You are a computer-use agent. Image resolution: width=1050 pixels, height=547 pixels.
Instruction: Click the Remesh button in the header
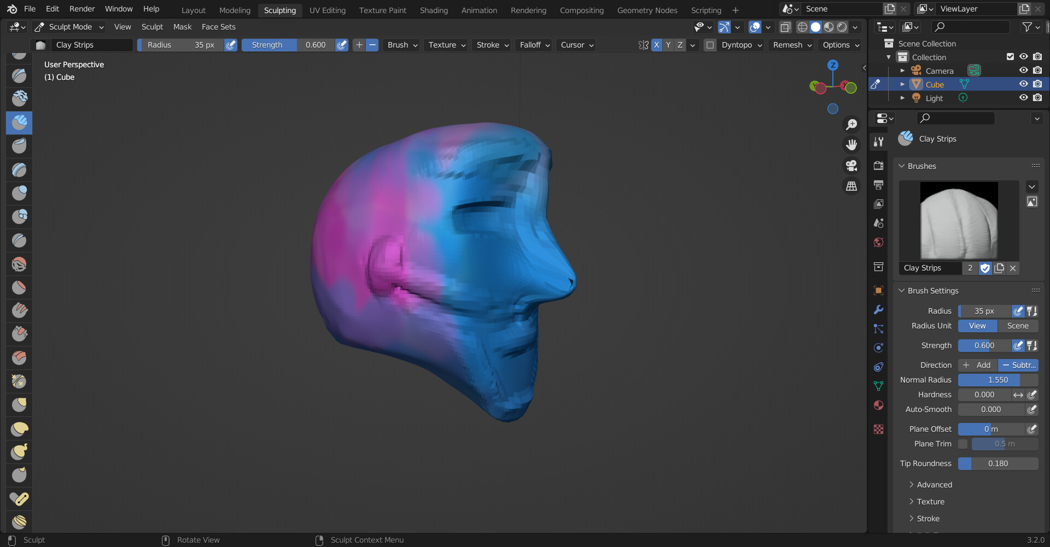(x=787, y=45)
